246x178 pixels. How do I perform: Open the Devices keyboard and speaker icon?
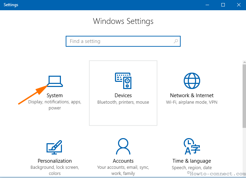(x=123, y=81)
